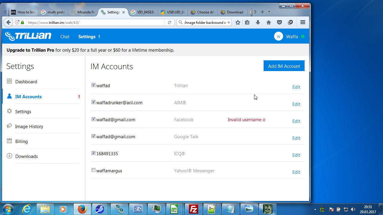Show hidden system tray icons arrow

[x=315, y=210]
